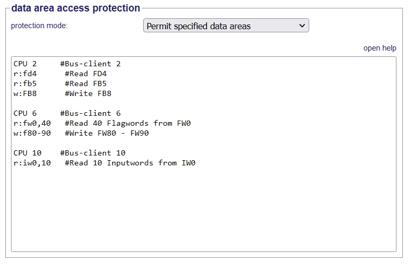Screen dimensions: 409x264
Task: Click the "protection mode:" label
Action: tap(39, 26)
